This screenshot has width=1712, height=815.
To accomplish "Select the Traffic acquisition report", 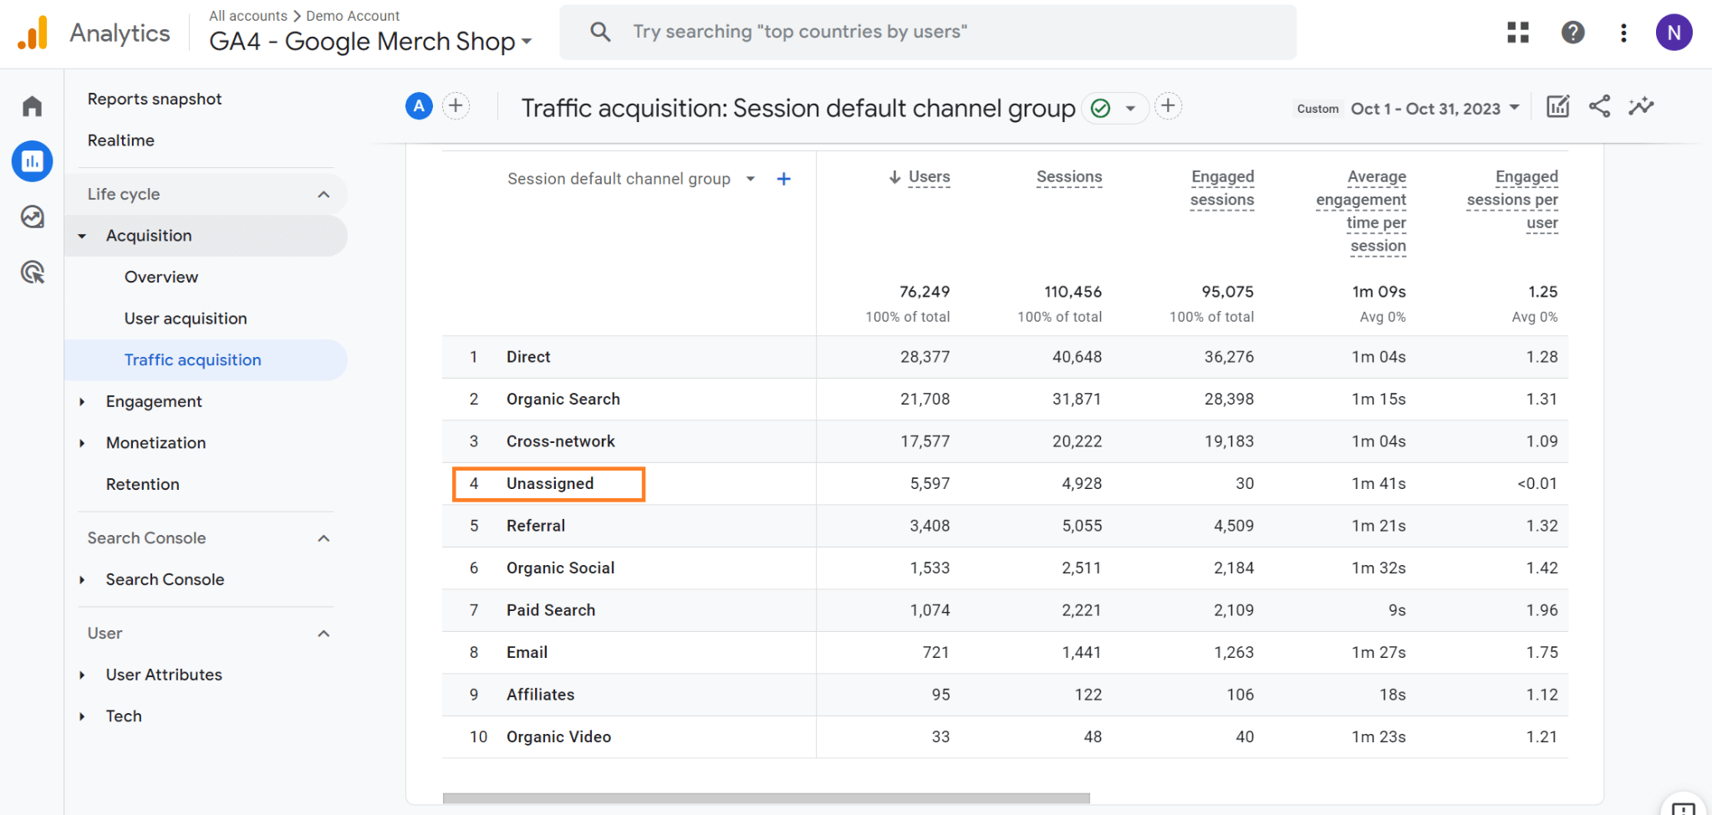I will 206,360.
